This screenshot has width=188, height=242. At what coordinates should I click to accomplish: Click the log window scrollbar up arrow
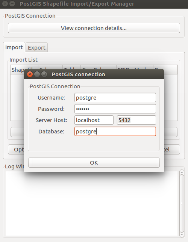point(182,172)
